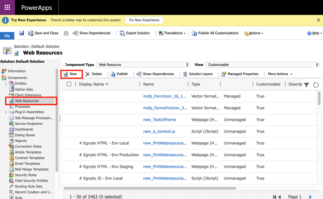Open msfp_FormsProIcon_3 link

(x=165, y=108)
